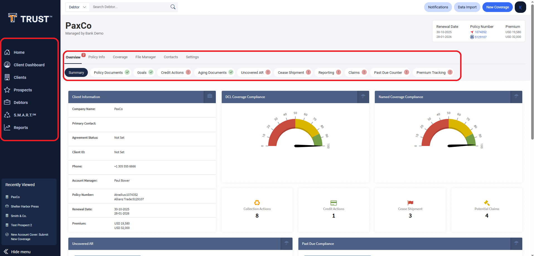Collapse sidebar with Hide menu
Screen dimensions: 534x256
click(x=17, y=252)
